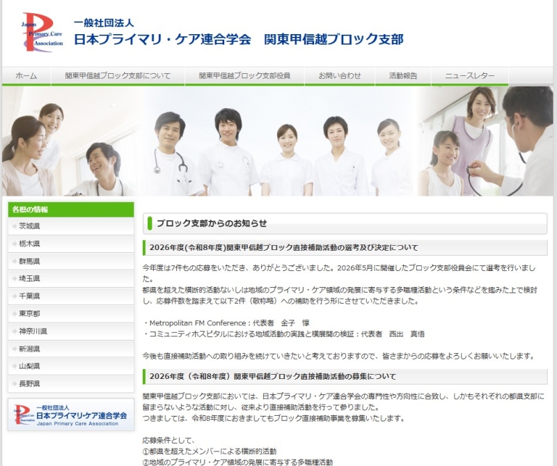Screen dimensions: 557x466
Task: Click the Japan Primary Care Association logo
Action: (x=42, y=32)
